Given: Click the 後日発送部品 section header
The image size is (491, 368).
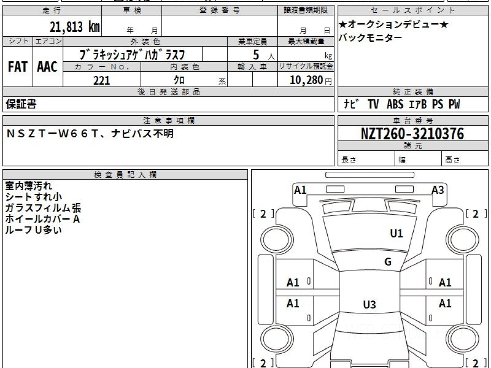Looking at the screenshot, I should pos(169,92).
